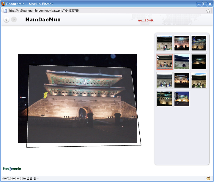The width and height of the screenshot is (214, 182).
Task: Select first-row night angled gate thumbnail
Action: 199,43
